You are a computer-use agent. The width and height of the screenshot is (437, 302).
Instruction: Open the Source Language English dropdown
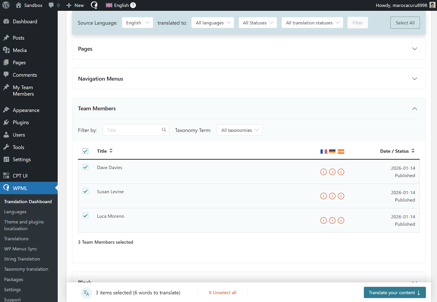pyautogui.click(x=137, y=23)
